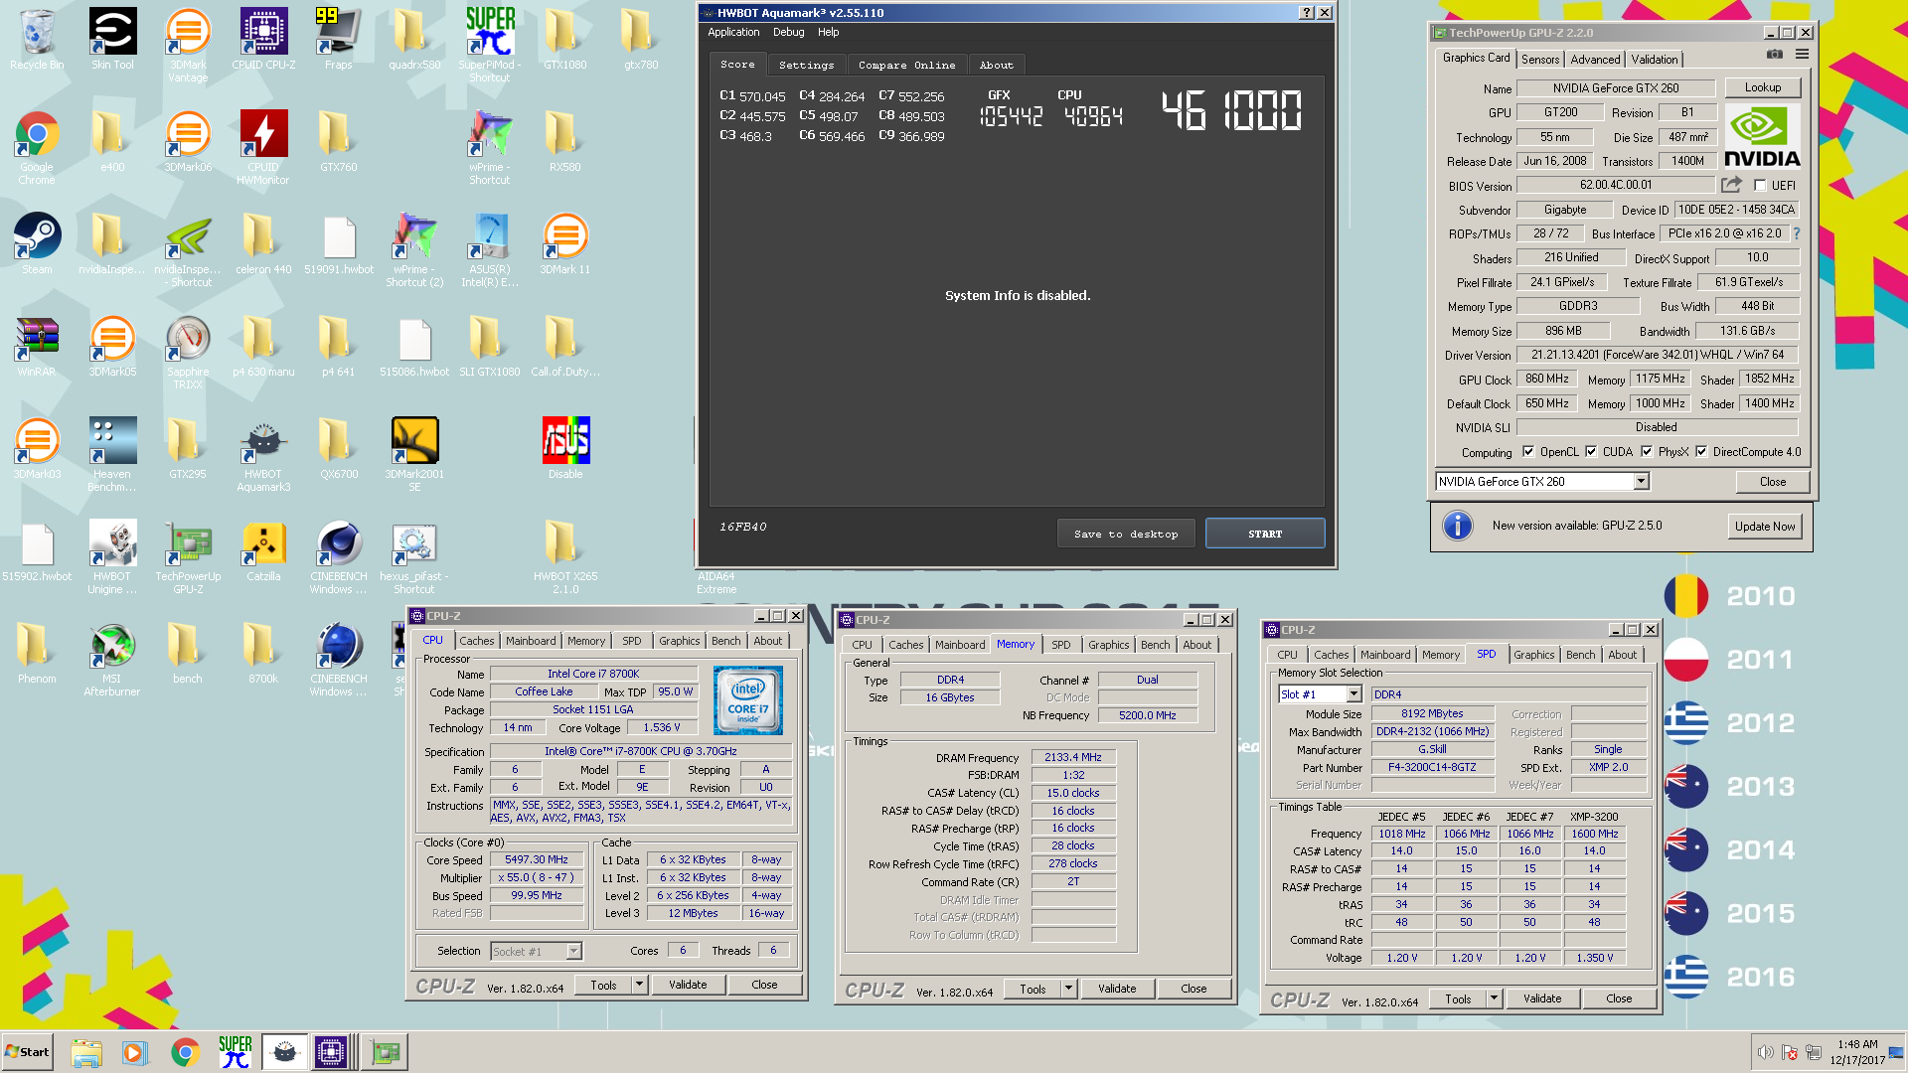1908x1073 pixels.
Task: Open GPU-Z hamburger menu icon
Action: [1802, 55]
